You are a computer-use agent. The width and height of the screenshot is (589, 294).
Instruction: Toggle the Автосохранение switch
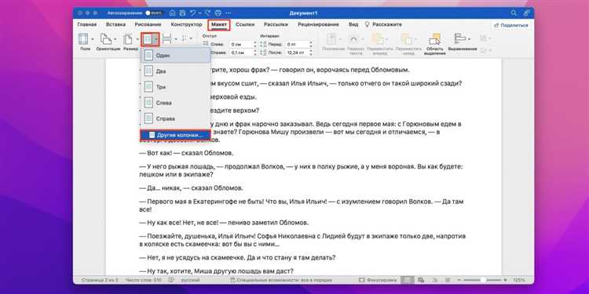pos(153,13)
